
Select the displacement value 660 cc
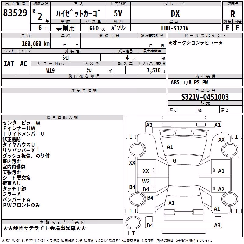97,28
